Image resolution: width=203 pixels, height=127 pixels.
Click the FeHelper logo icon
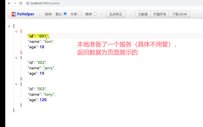click(14, 14)
